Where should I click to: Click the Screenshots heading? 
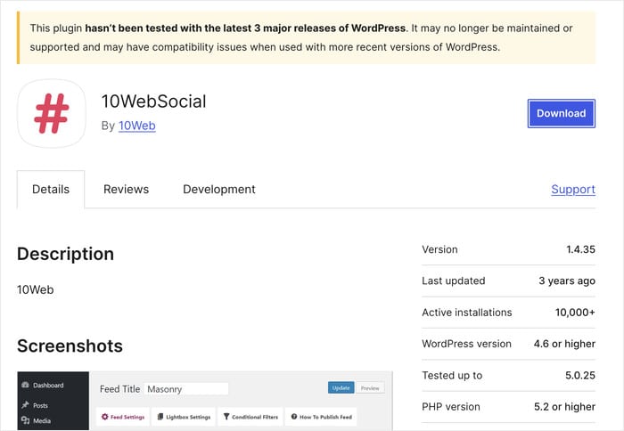70,346
